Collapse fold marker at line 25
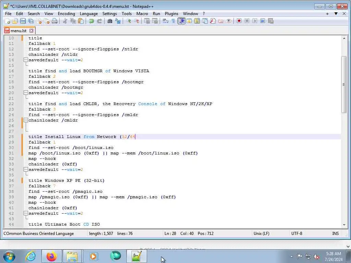Image resolution: width=351 pixels, height=263 pixels. [x=26, y=120]
